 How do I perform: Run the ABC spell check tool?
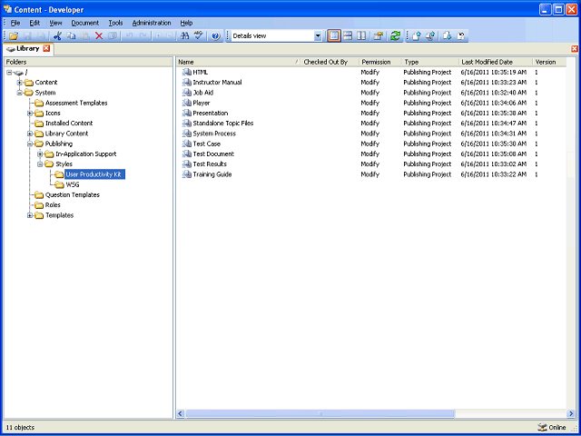coord(199,36)
